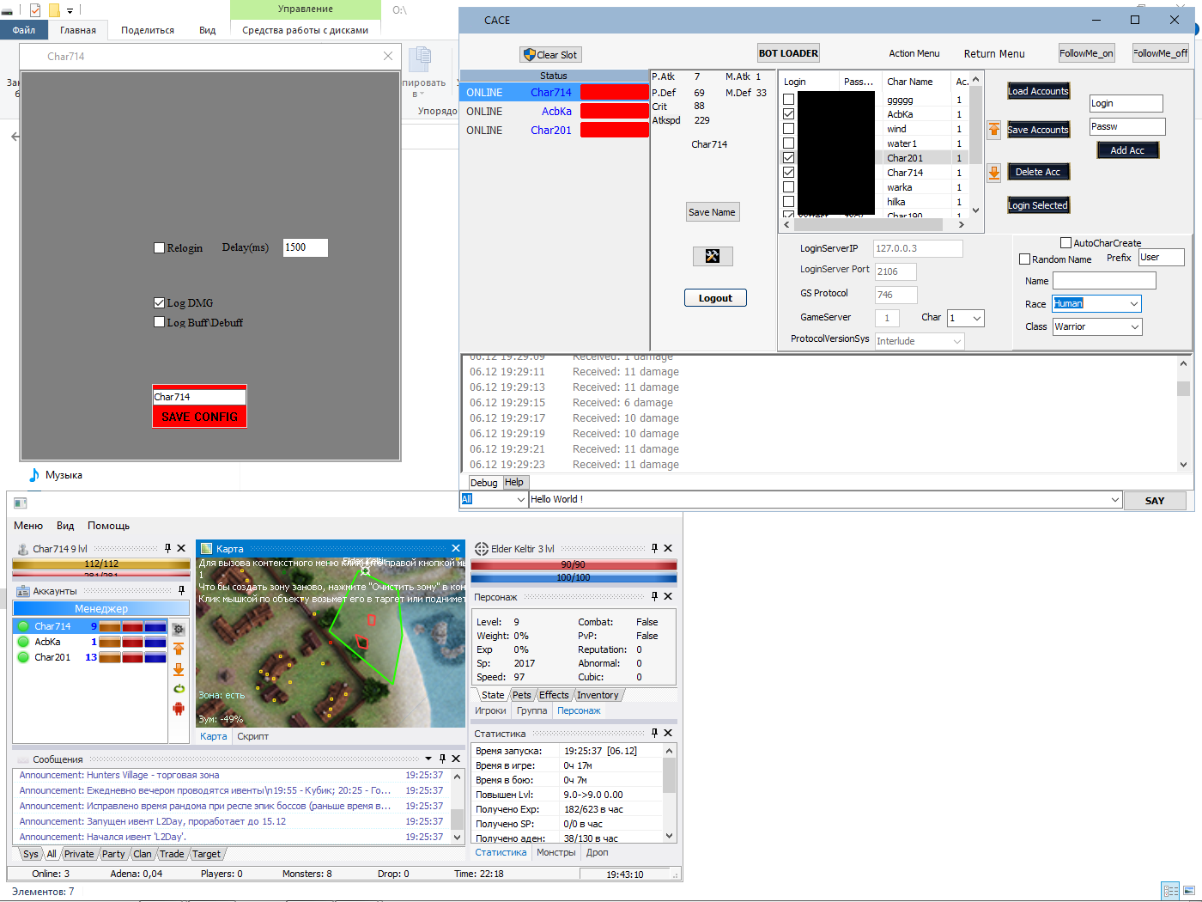Image resolution: width=1202 pixels, height=902 pixels.
Task: Click the Delay(ms) input field
Action: click(x=306, y=247)
